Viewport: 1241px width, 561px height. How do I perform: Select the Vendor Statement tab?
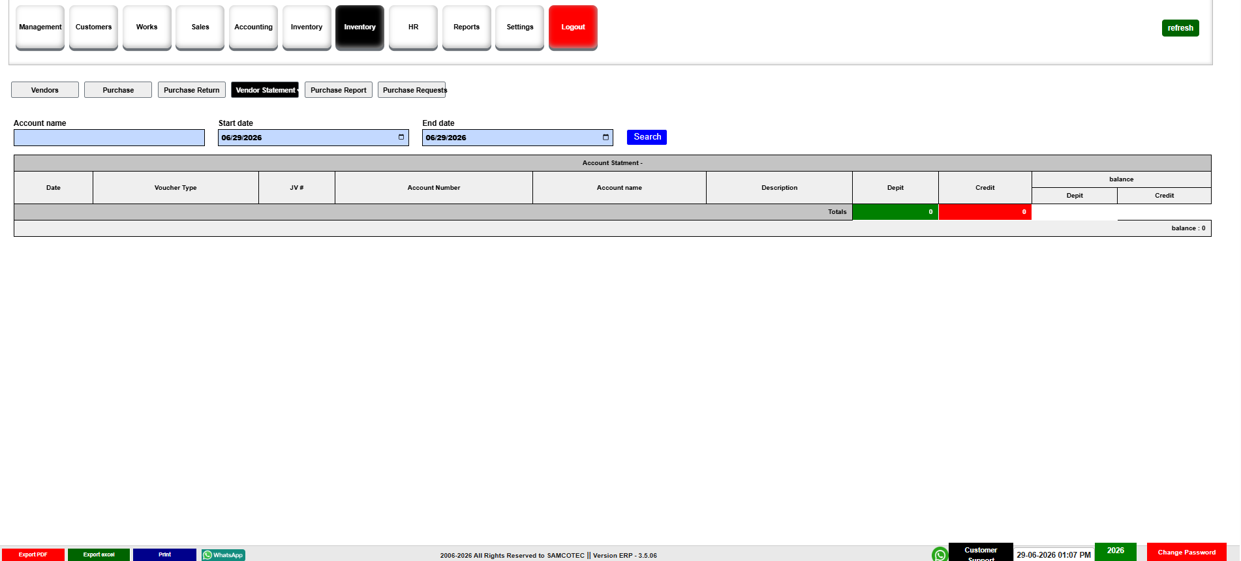(x=265, y=90)
